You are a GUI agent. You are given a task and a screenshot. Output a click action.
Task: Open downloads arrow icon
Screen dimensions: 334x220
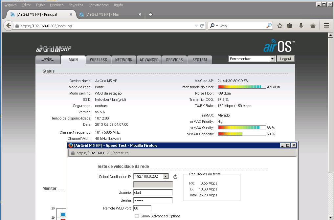(301, 26)
